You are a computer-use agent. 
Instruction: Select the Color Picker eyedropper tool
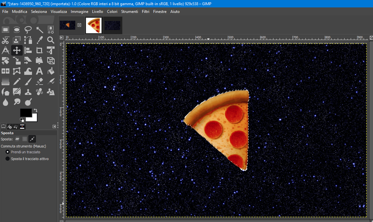point(39,40)
